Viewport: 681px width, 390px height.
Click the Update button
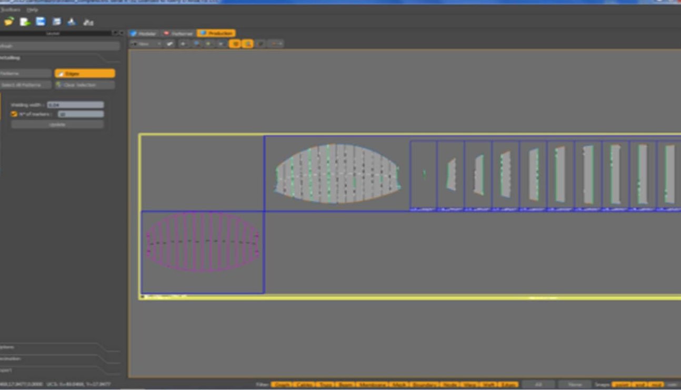pyautogui.click(x=57, y=125)
